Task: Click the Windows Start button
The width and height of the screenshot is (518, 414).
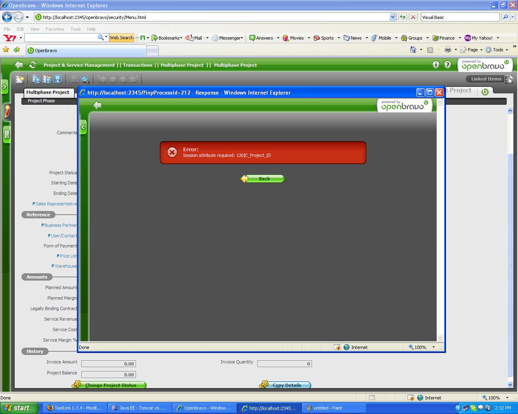Action: pos(19,408)
